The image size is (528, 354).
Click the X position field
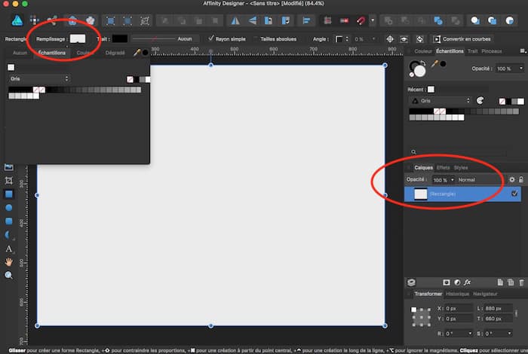459,308
